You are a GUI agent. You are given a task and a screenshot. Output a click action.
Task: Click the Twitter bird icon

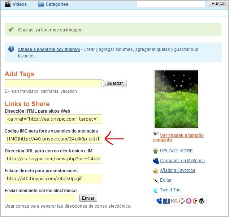coord(156,190)
